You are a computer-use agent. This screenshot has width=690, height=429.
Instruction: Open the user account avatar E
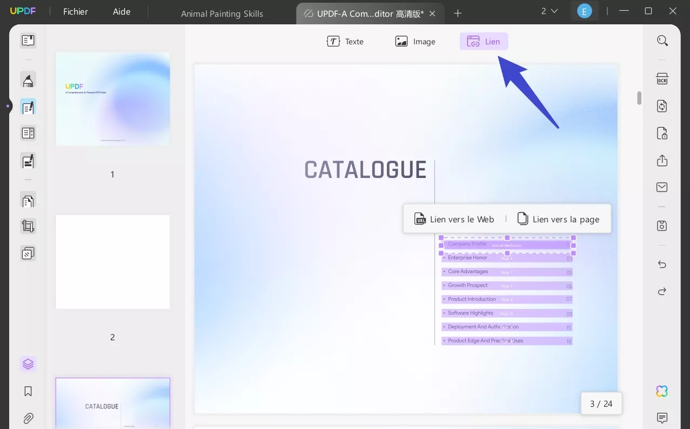click(x=584, y=11)
